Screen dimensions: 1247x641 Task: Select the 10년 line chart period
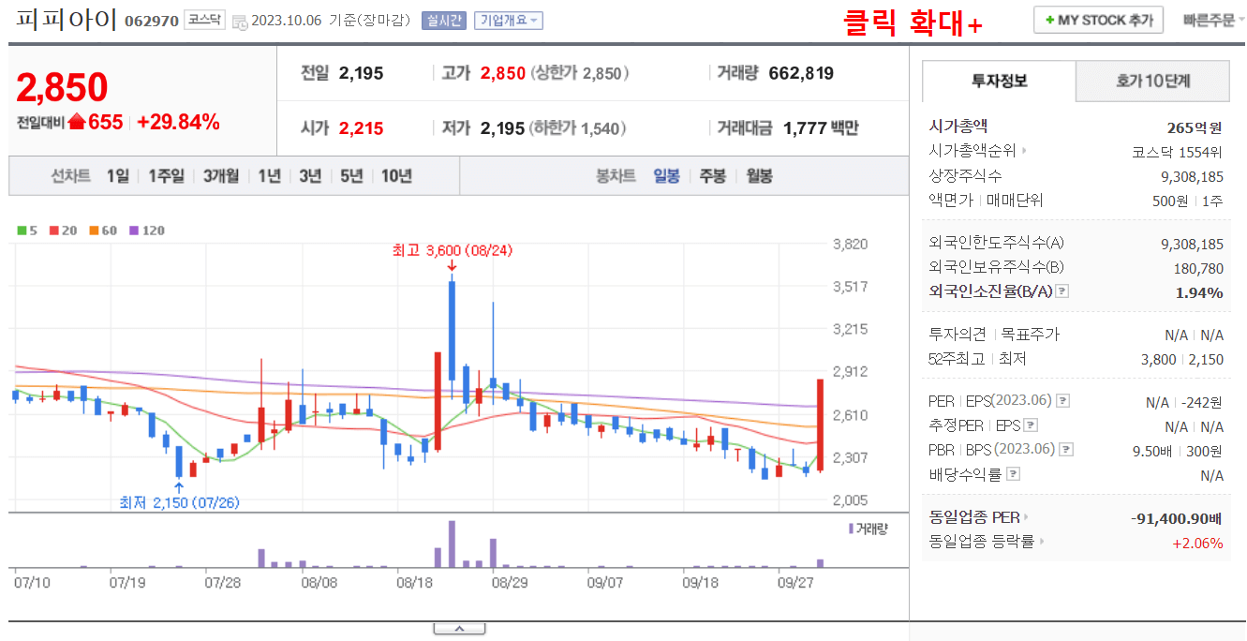(396, 176)
